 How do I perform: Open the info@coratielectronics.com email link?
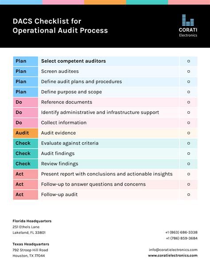(173, 250)
